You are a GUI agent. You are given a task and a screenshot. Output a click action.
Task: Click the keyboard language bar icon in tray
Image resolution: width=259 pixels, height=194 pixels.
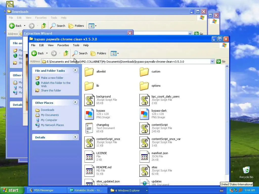click(x=222, y=190)
